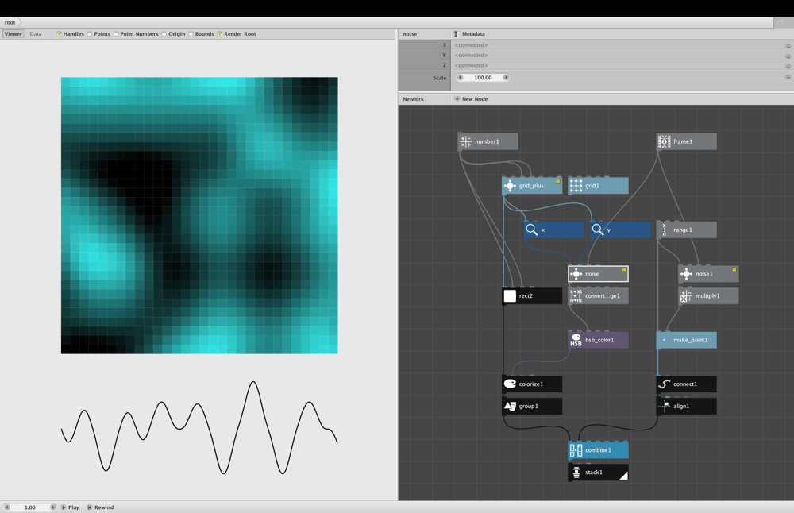Enable the Bounds checkbox
Screen dimensions: 794x513
191,34
